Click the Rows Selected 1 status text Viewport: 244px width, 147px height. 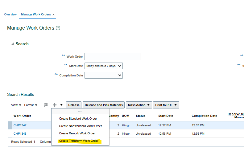pyautogui.click(x=23, y=142)
